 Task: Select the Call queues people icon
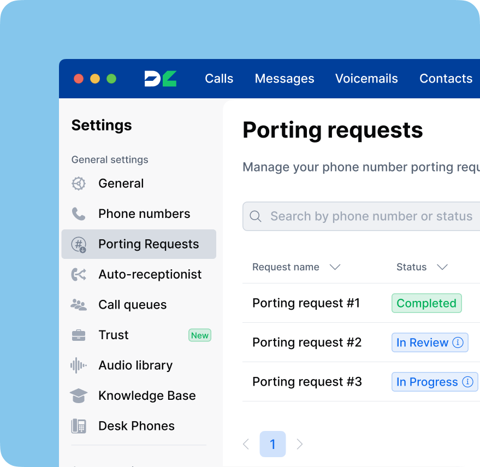79,304
